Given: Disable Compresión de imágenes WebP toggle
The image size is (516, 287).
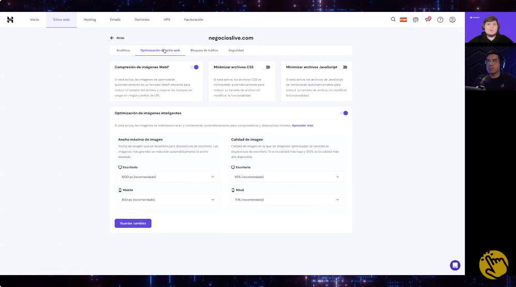Looking at the screenshot, I should click(194, 67).
